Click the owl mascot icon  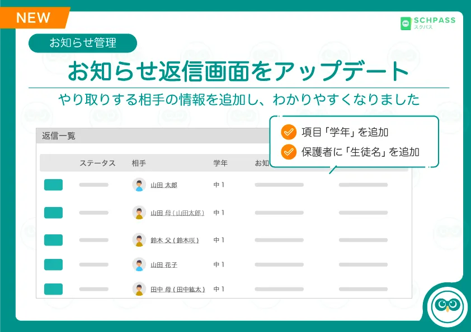448,305
